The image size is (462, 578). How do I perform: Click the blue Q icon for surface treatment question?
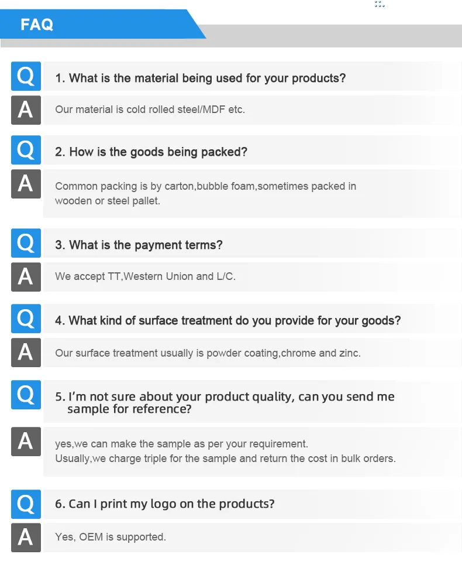tap(26, 319)
